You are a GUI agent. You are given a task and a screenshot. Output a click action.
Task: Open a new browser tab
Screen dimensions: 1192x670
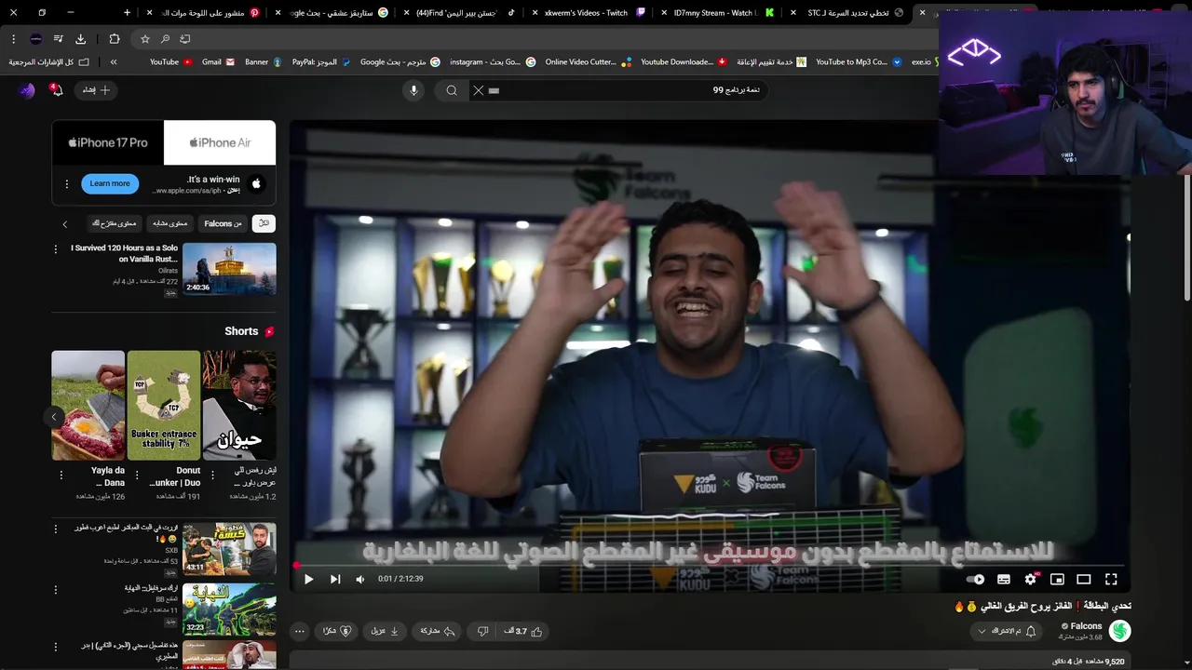128,13
